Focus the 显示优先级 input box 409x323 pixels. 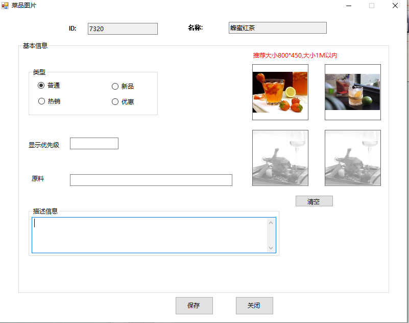point(94,143)
